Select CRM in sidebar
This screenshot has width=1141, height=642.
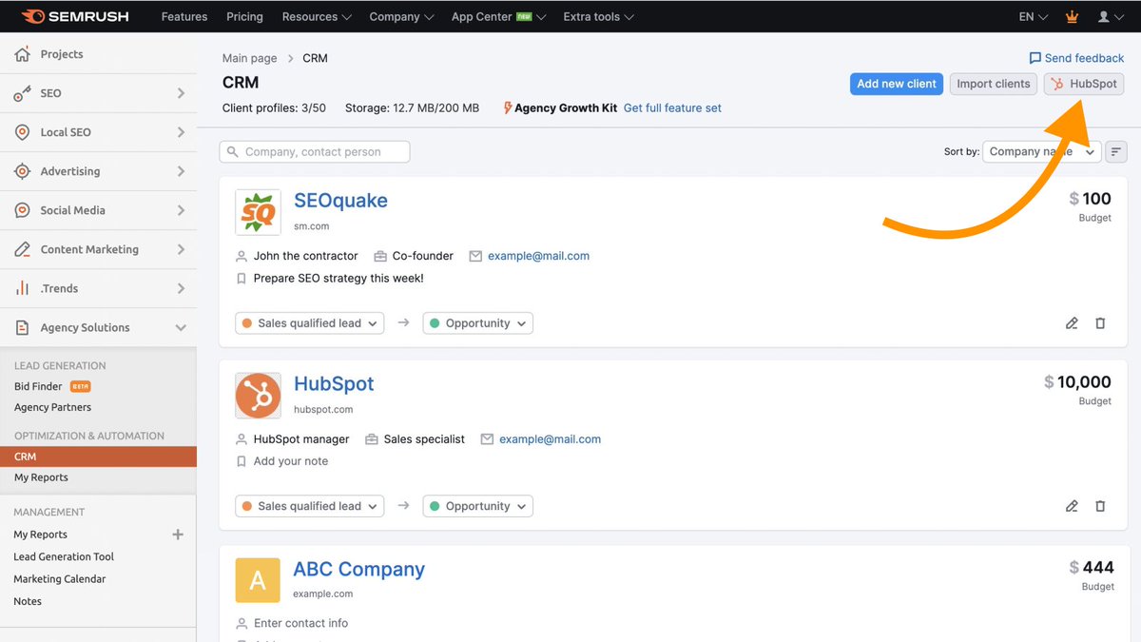click(x=98, y=457)
